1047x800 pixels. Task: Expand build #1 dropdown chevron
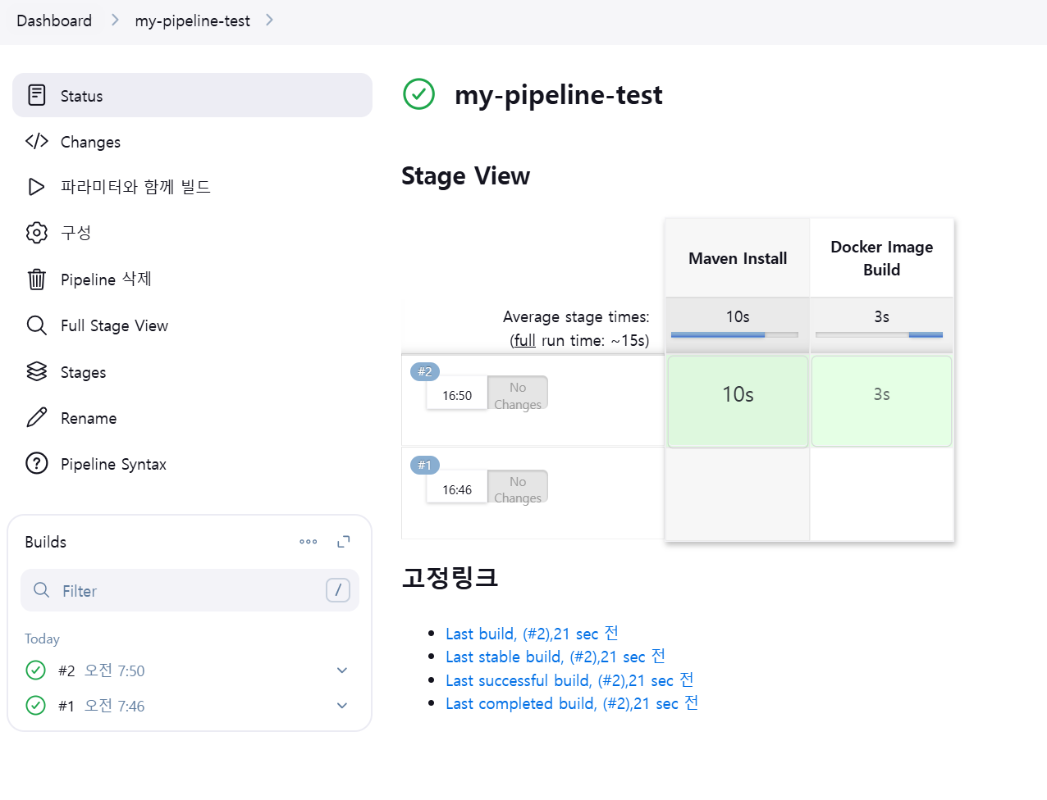342,706
